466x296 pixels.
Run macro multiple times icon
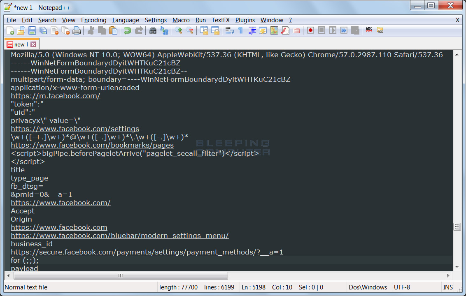[x=344, y=30]
